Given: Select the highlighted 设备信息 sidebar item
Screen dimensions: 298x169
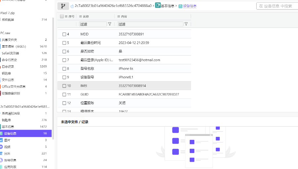Looking at the screenshot, I should (x=25, y=133).
